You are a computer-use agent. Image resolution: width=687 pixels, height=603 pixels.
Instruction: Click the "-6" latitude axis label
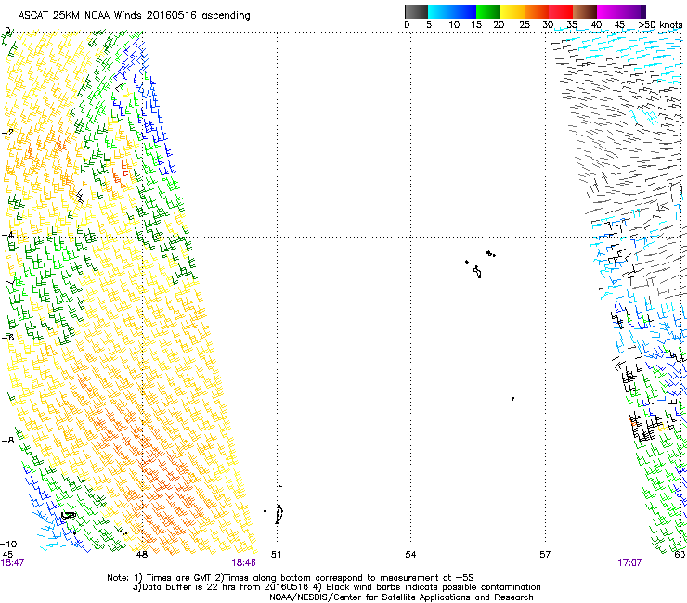coord(7,337)
